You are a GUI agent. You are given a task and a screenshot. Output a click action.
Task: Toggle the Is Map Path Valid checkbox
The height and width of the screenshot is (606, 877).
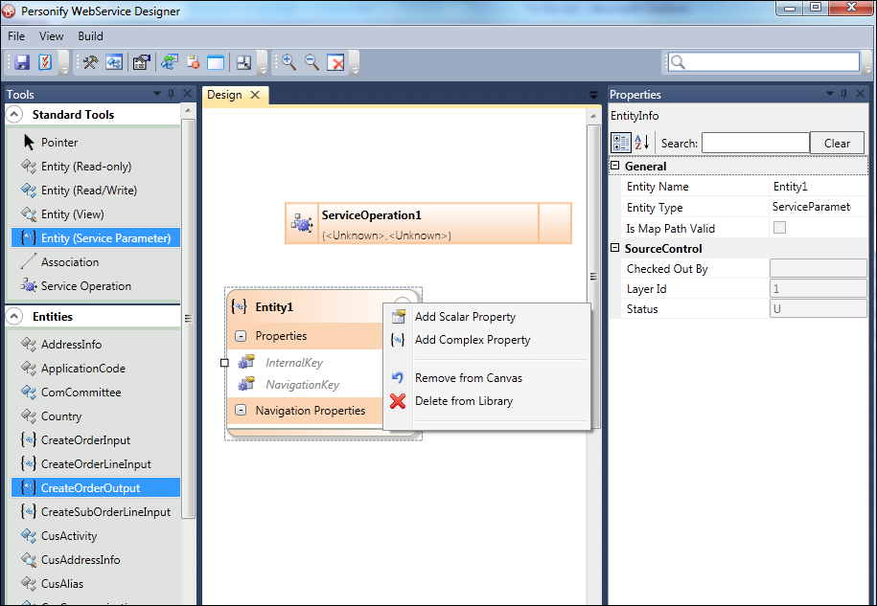click(779, 227)
